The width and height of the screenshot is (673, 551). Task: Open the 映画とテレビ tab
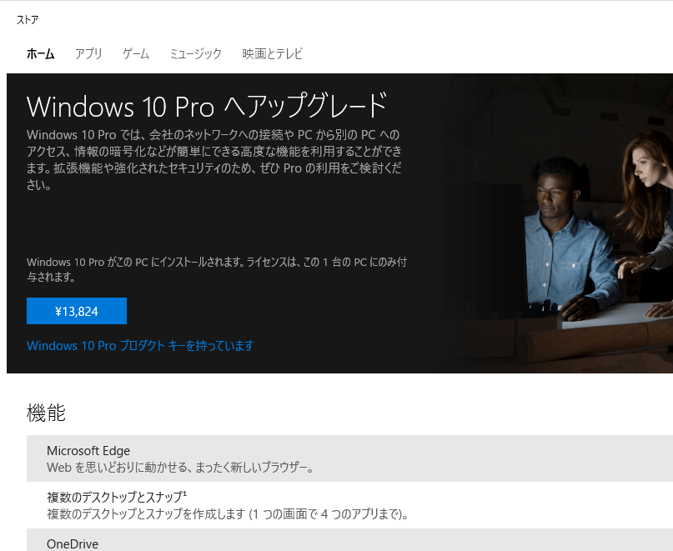[x=272, y=54]
